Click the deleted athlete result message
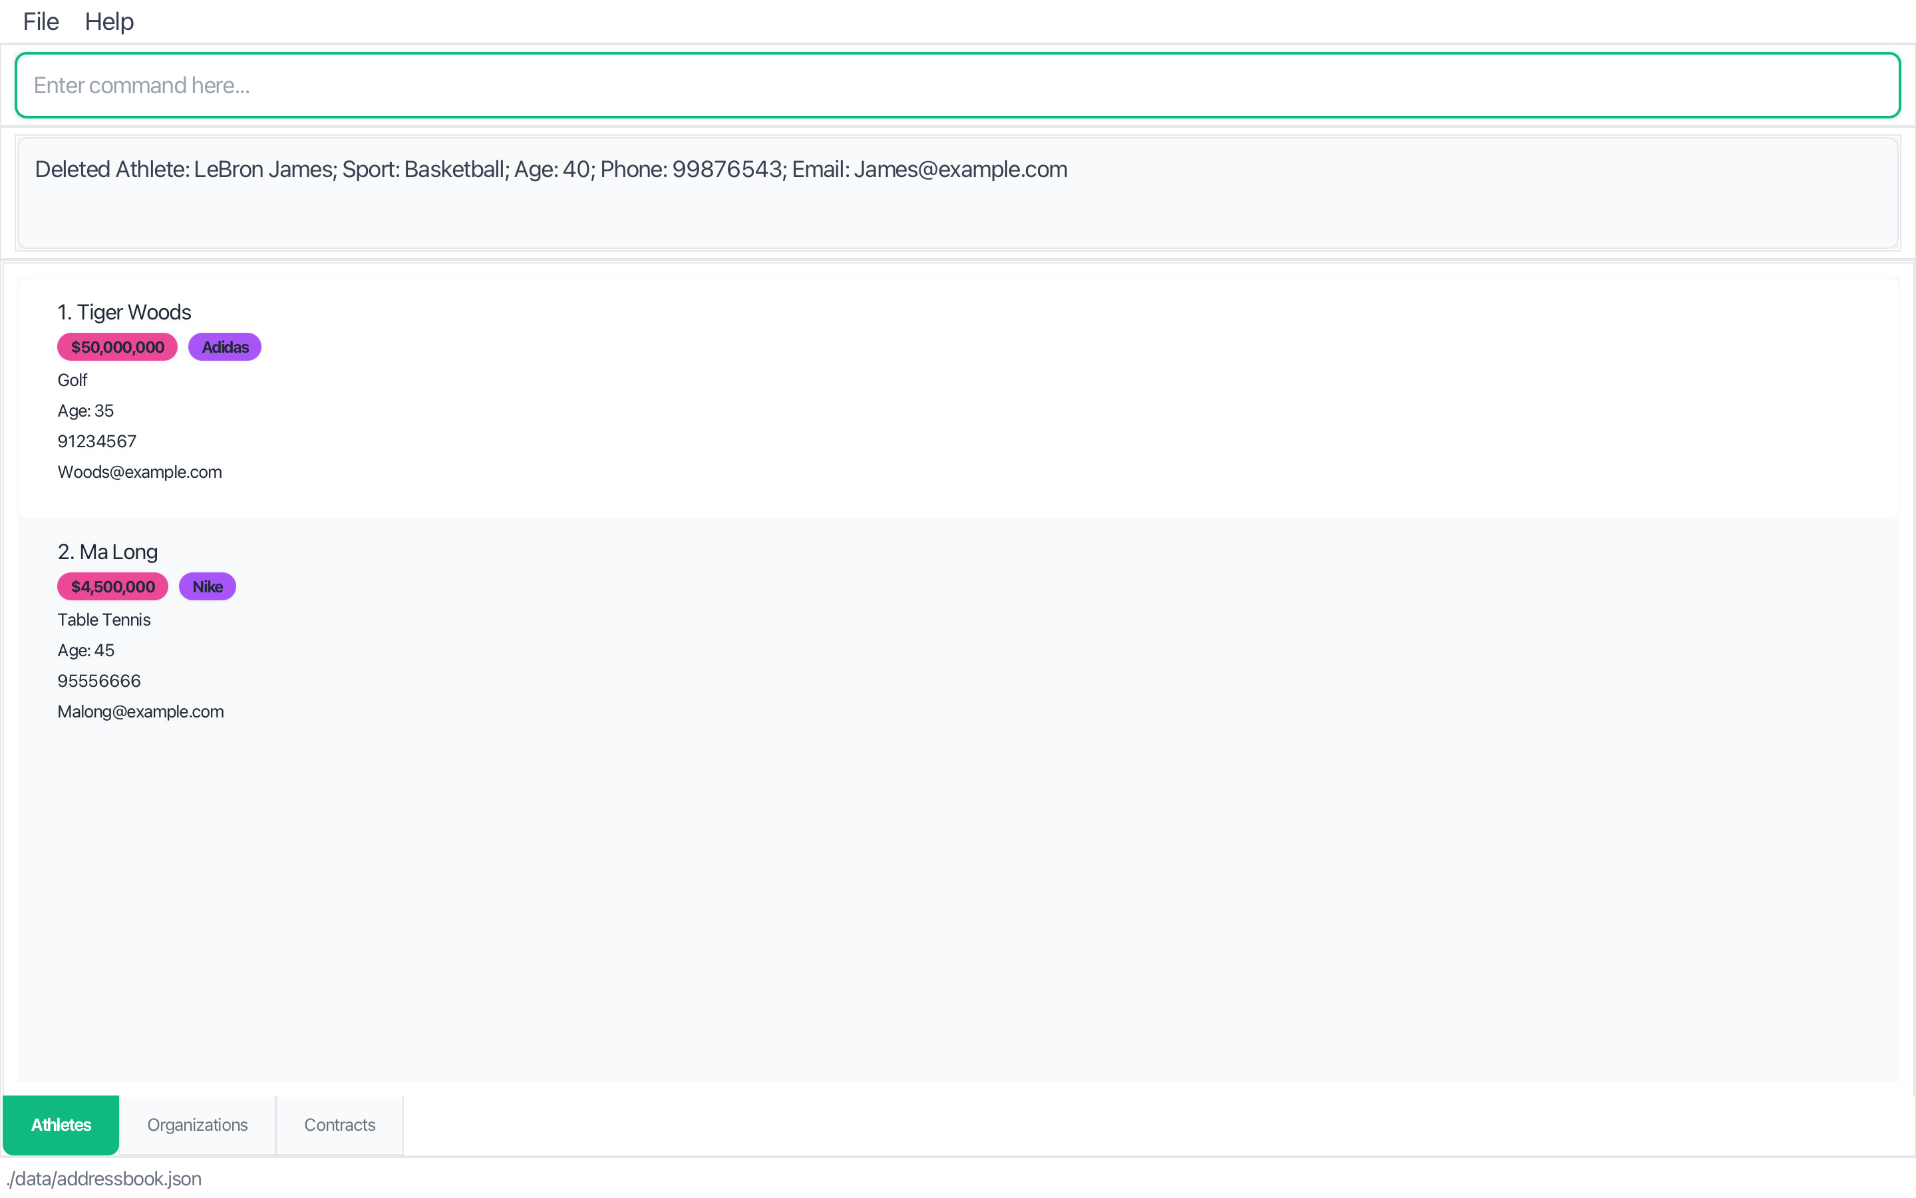 551,170
